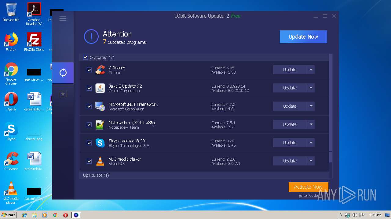Select ohuser.png file on desktop

pos(34,134)
